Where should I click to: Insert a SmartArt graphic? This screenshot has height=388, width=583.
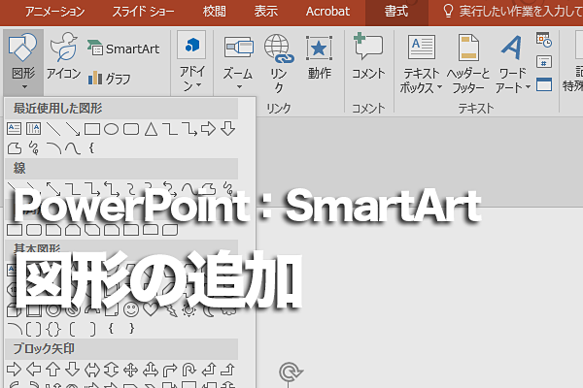(x=123, y=48)
